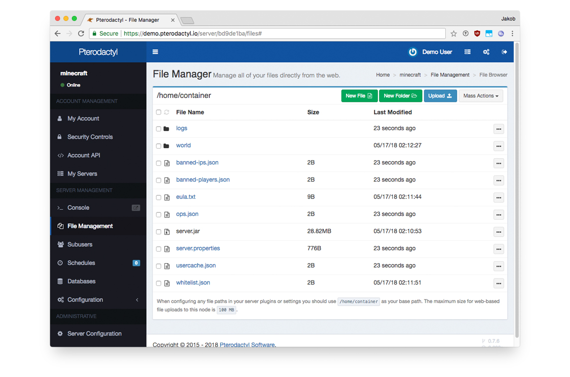Open admin gears icon in top header
This screenshot has height=377, width=570.
pyautogui.click(x=486, y=52)
